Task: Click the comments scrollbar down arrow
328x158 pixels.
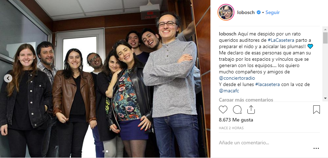Action: click(325, 98)
